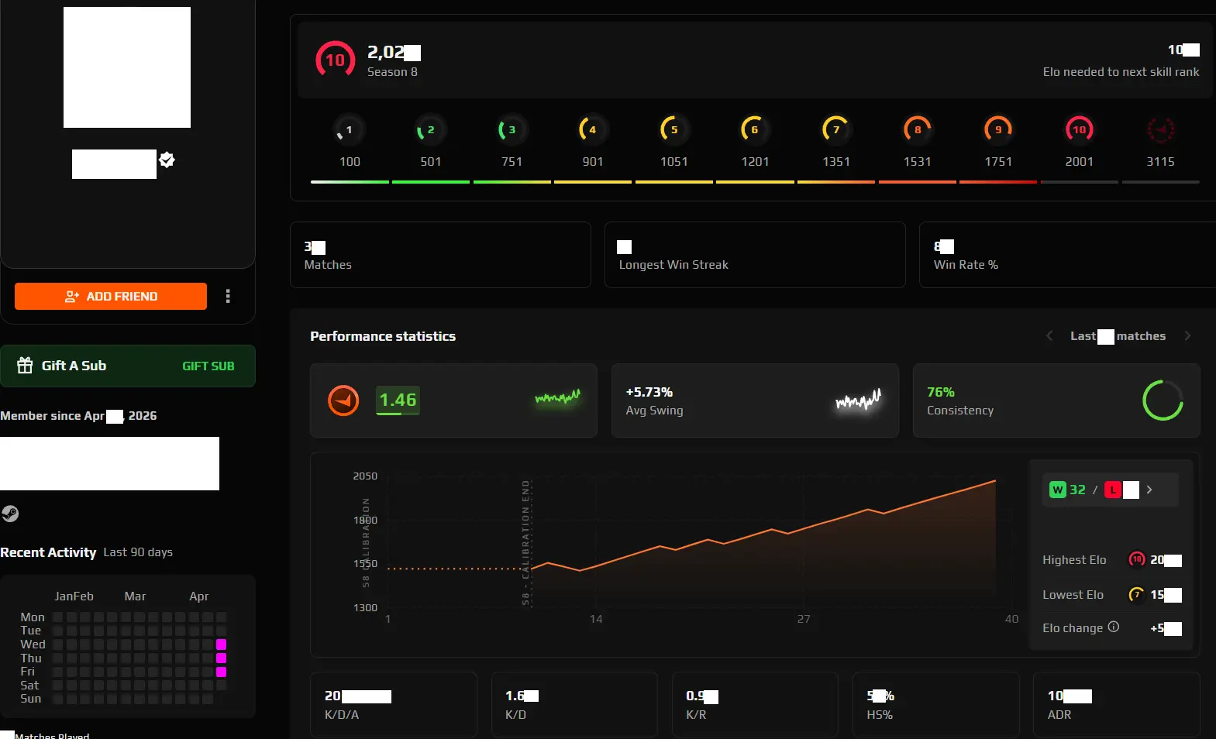Select the skill level 3 icon above 751
1216x739 pixels.
click(x=512, y=129)
